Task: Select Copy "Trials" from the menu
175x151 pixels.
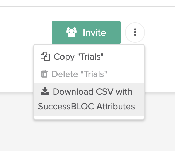Action: pyautogui.click(x=89, y=57)
